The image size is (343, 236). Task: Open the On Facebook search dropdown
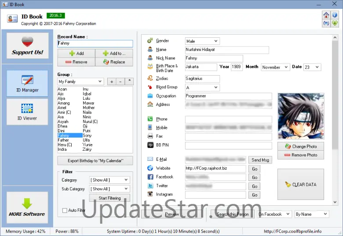[274, 214]
